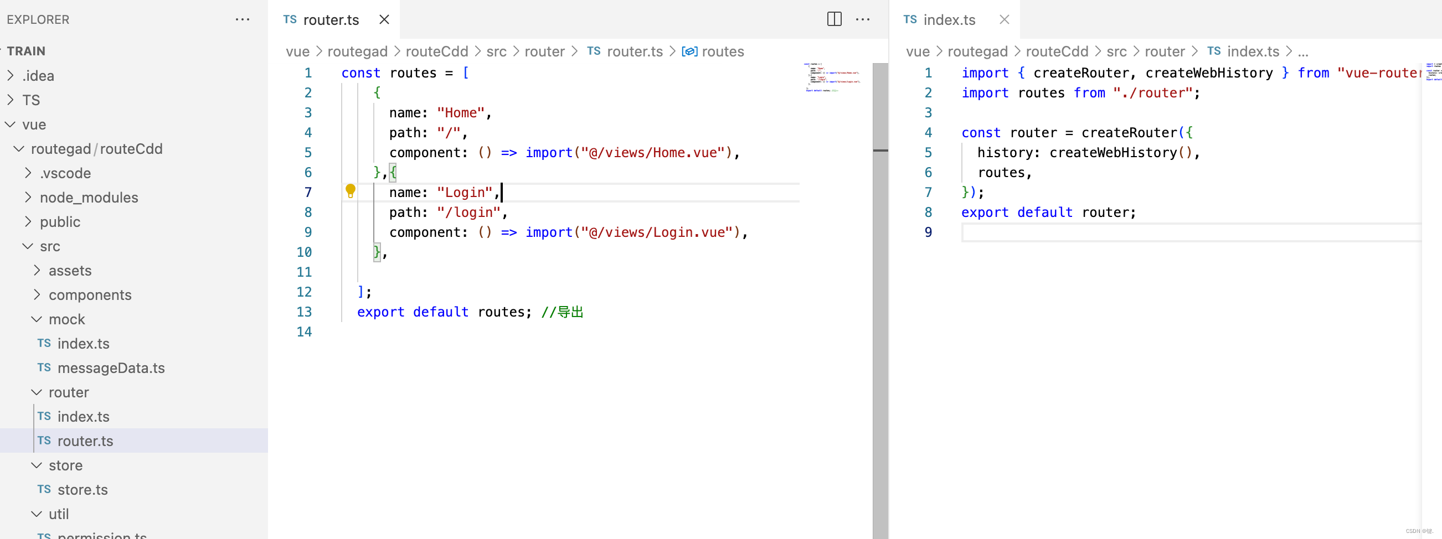Image resolution: width=1442 pixels, height=539 pixels.
Task: Click the TS file icon beside messageData.ts
Action: click(x=44, y=367)
